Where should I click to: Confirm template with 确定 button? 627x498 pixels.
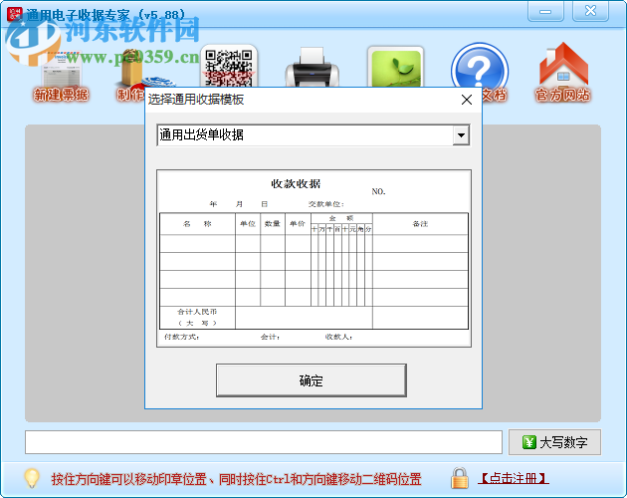(312, 380)
